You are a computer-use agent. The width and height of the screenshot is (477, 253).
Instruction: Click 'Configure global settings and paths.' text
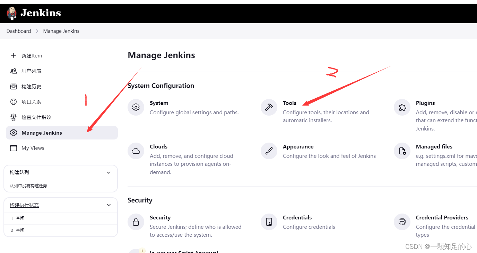[x=194, y=112]
